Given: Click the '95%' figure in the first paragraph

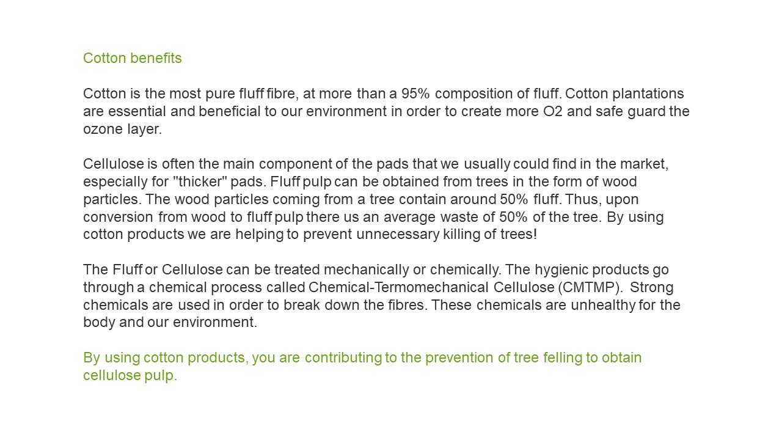Looking at the screenshot, I should [x=415, y=94].
